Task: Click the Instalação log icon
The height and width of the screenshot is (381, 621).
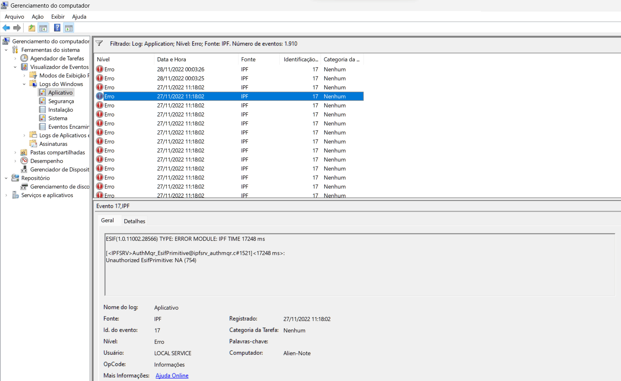Action: (43, 109)
